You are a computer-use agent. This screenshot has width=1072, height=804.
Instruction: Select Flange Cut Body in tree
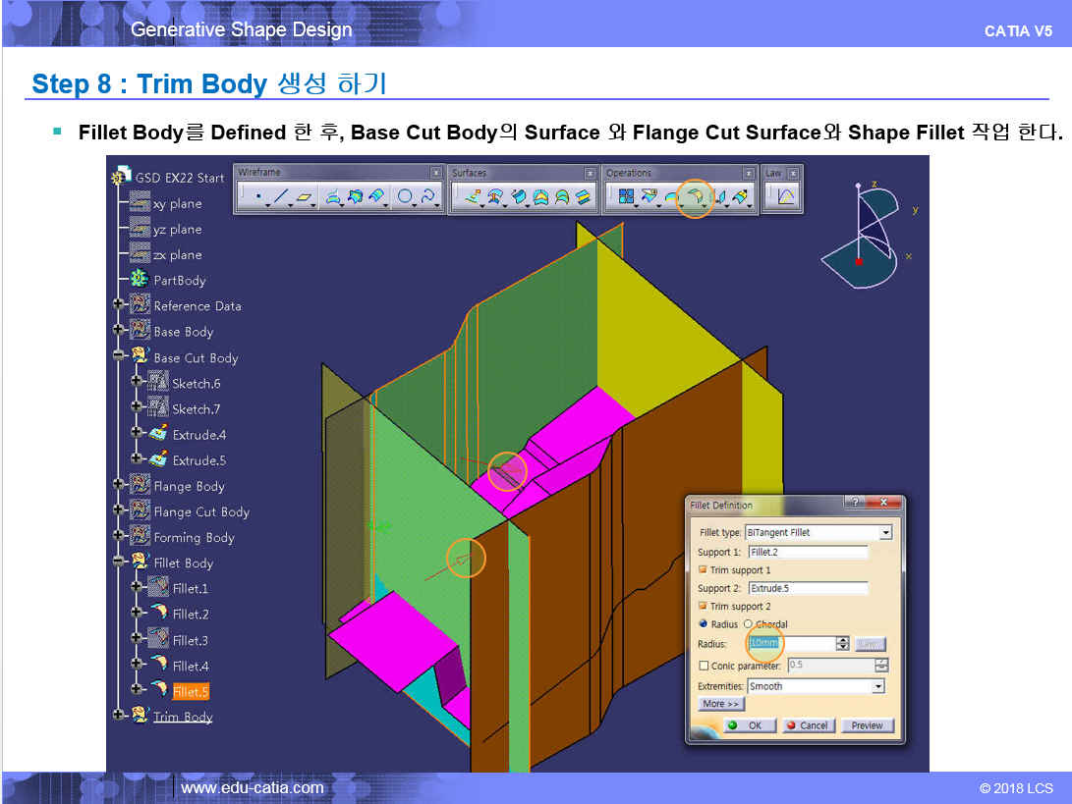pyautogui.click(x=201, y=511)
